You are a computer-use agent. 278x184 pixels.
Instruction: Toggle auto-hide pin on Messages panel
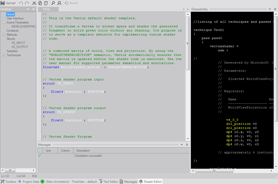187,145
